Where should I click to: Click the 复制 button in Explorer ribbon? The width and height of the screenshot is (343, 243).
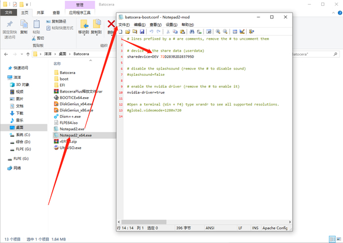(x=24, y=27)
